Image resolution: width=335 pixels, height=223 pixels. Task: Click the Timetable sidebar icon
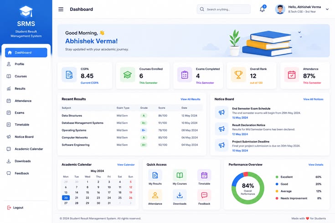click(x=9, y=125)
